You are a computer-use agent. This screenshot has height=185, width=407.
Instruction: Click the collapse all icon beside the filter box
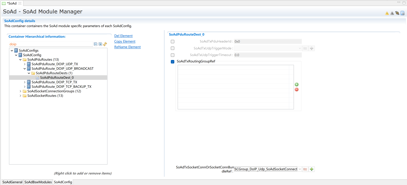[96, 44]
